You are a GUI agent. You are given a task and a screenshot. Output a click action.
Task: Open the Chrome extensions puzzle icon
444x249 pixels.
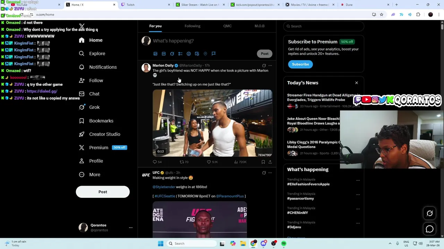418,15
